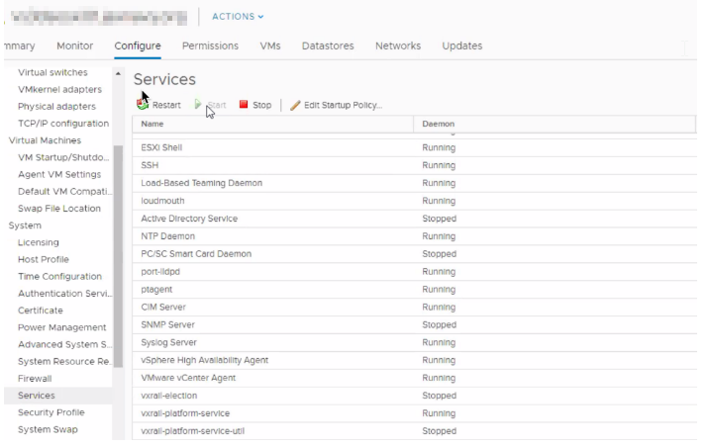The height and width of the screenshot is (447, 710).
Task: Open Host Profile in sidebar
Action: 44,259
